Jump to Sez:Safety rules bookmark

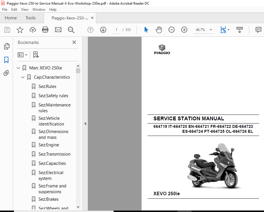coord(53,95)
